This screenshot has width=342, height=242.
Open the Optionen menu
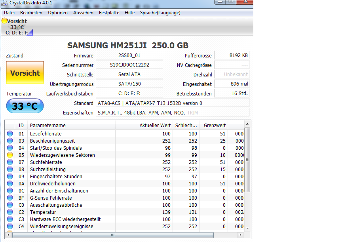pos(58,13)
